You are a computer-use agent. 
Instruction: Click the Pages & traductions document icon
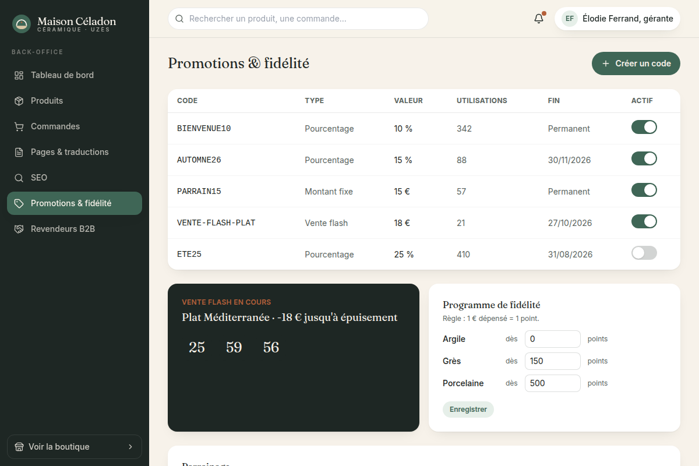(x=19, y=152)
